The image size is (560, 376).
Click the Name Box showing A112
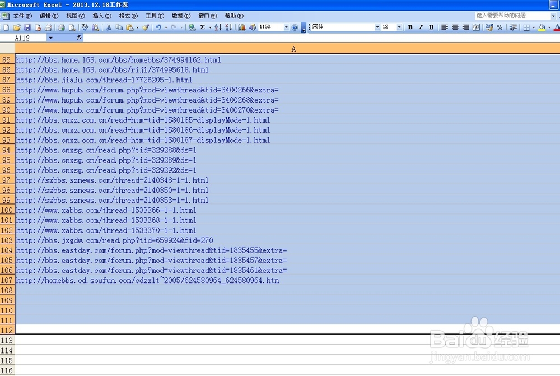tap(24, 38)
